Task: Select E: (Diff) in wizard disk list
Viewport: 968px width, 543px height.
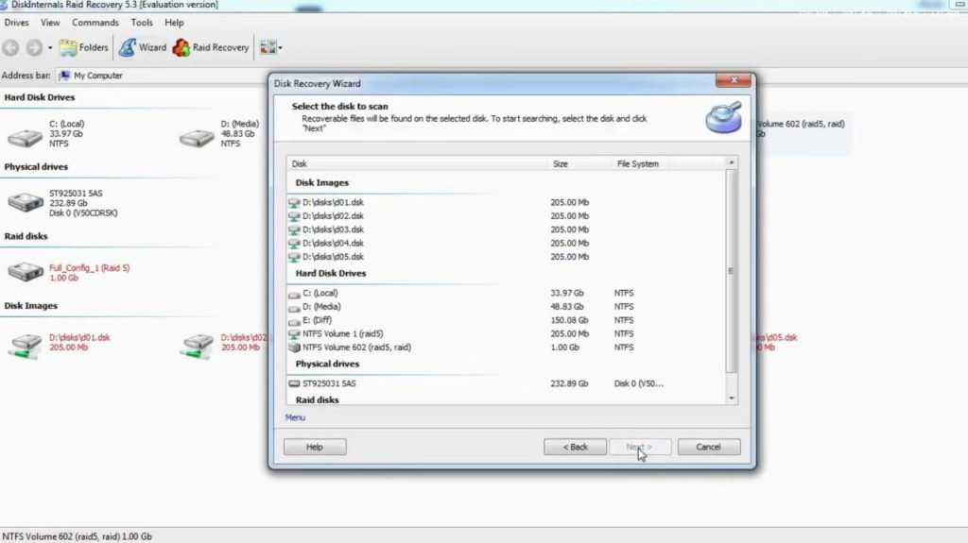Action: 507,320
